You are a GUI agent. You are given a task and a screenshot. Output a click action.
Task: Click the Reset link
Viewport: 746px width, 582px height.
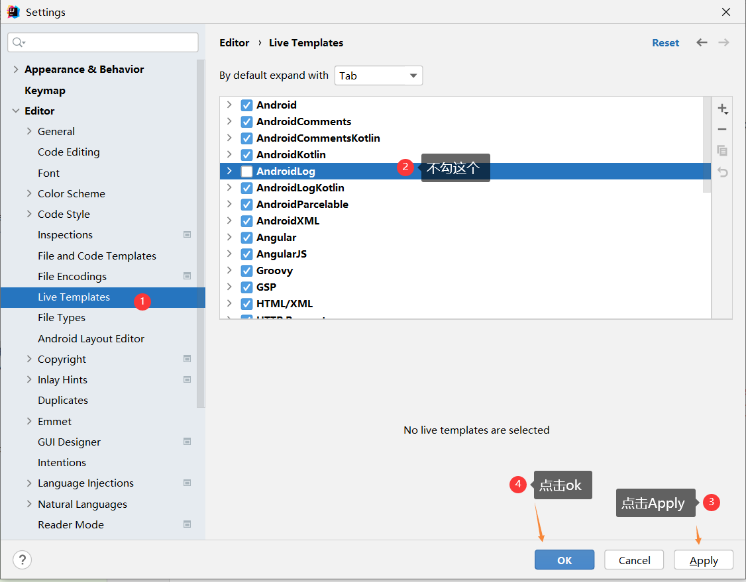pos(666,43)
